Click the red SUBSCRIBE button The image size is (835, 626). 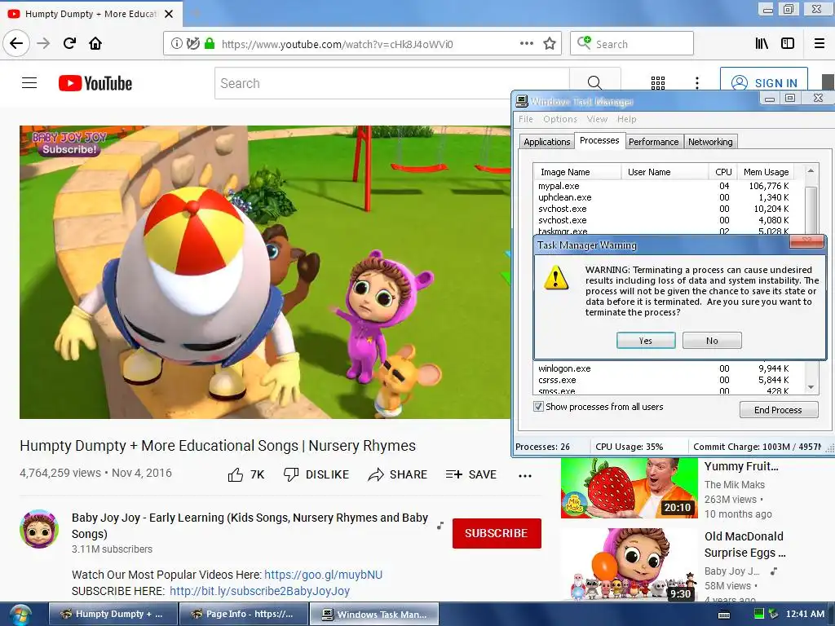tap(497, 533)
